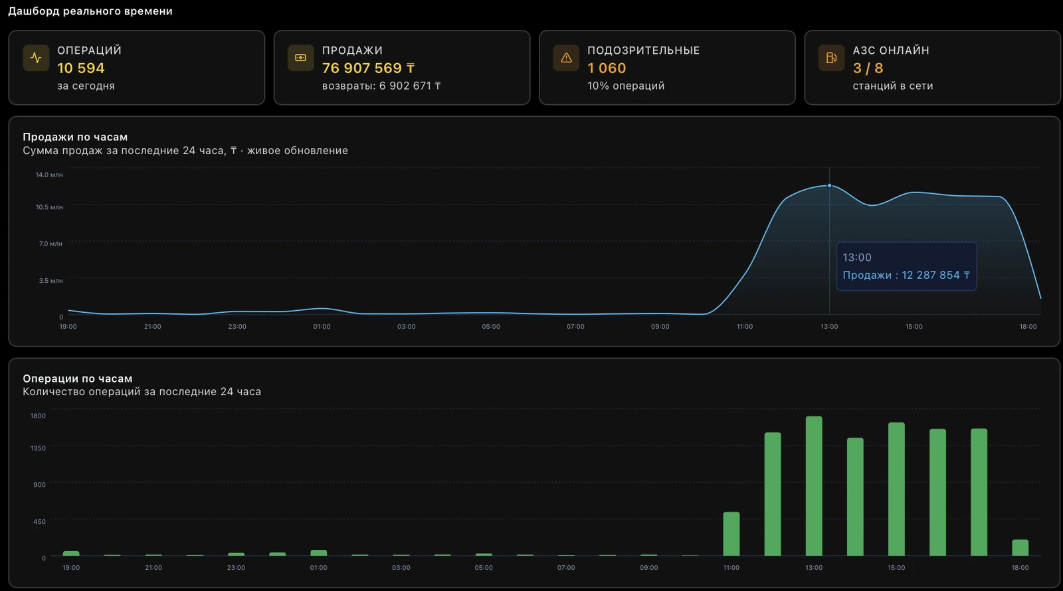Click the value 10 594 operations

[81, 68]
